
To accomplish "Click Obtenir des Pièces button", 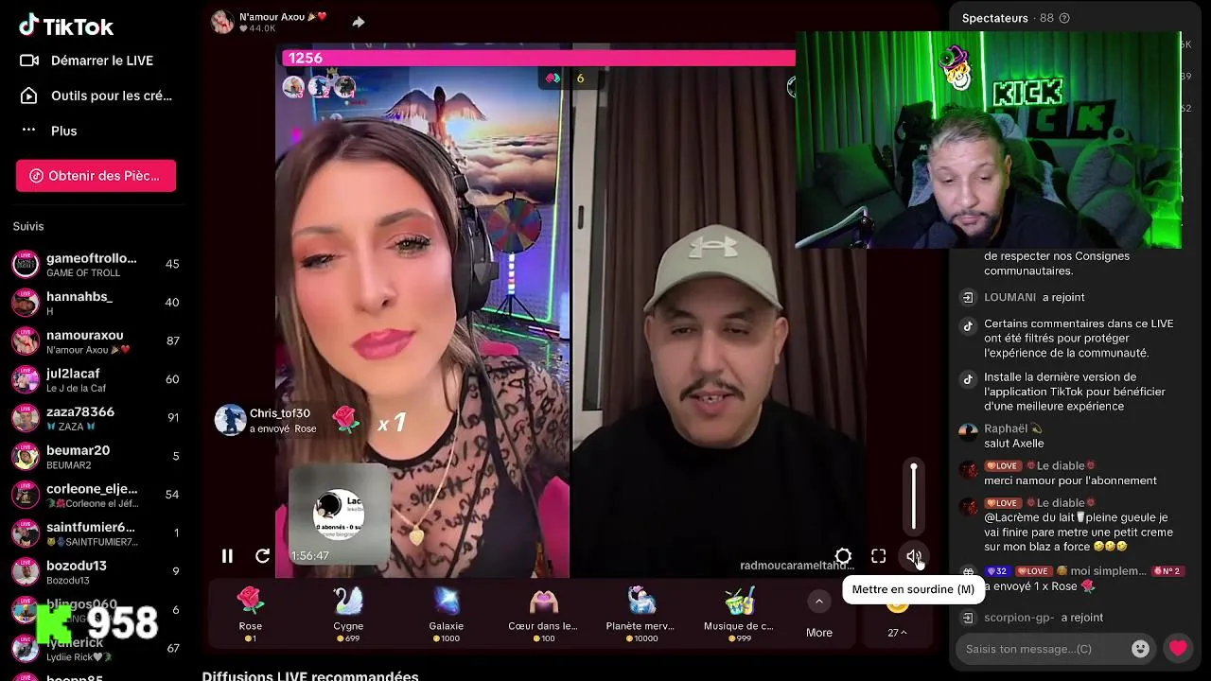I will tap(96, 176).
